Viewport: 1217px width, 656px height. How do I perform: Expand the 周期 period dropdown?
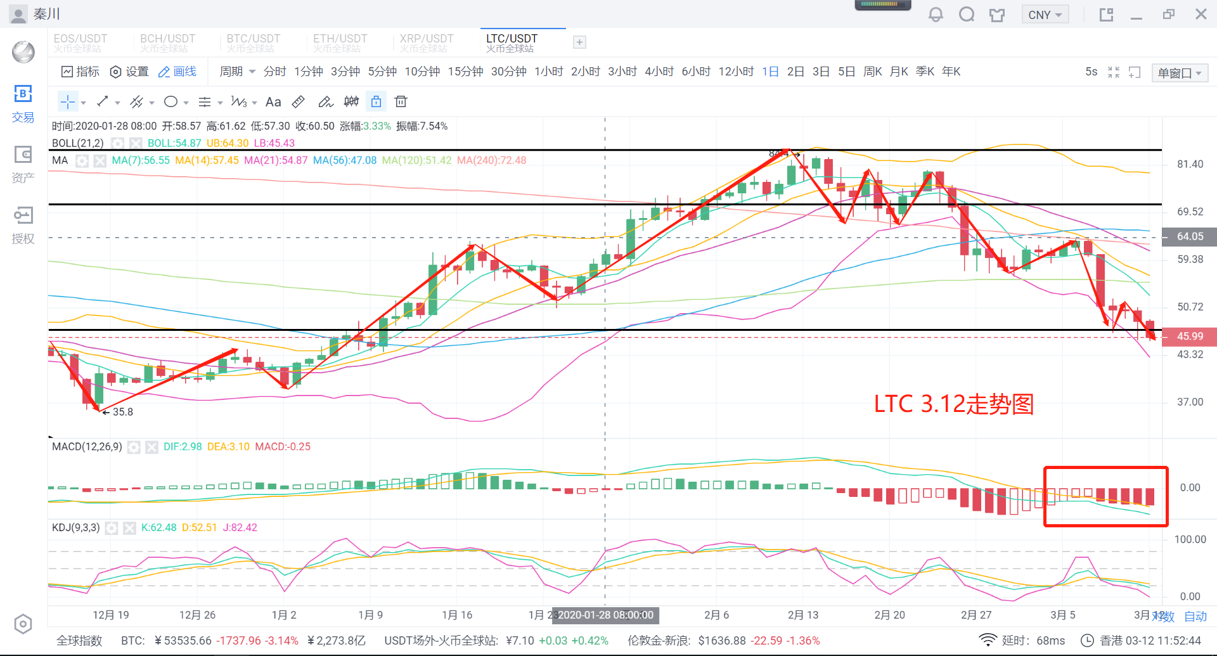click(x=237, y=72)
